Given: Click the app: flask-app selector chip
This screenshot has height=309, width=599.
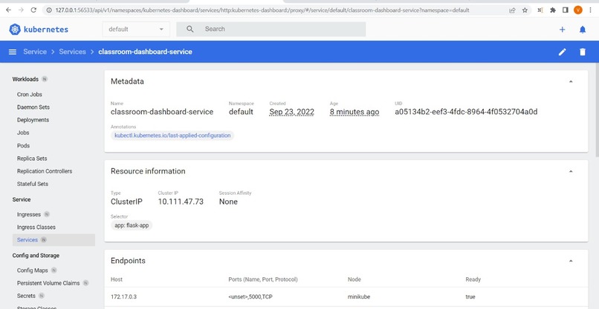Looking at the screenshot, I should click(x=132, y=225).
